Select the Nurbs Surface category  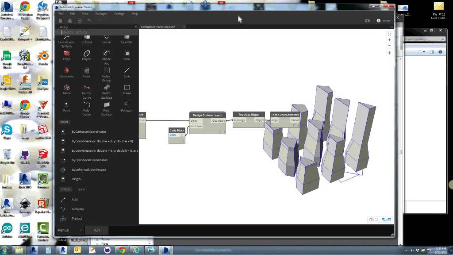click(106, 91)
